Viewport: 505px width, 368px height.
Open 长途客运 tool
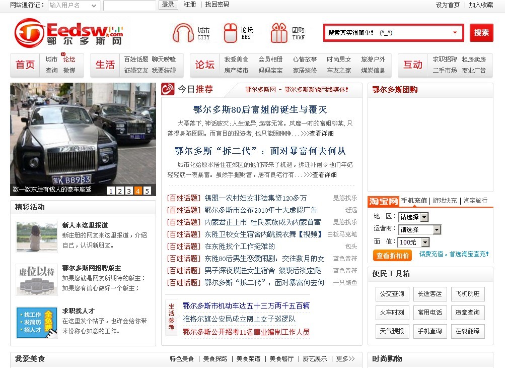pos(430,294)
